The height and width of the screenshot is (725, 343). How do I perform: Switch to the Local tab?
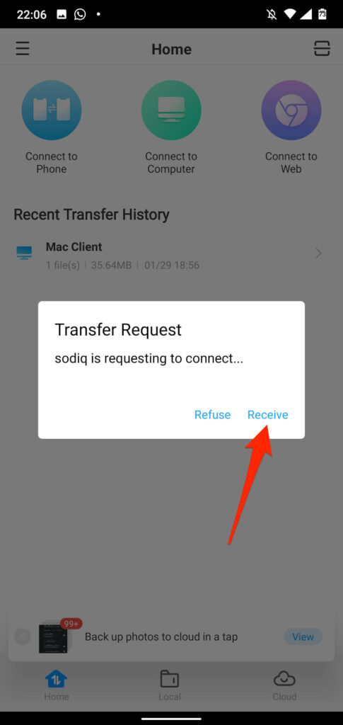170,685
